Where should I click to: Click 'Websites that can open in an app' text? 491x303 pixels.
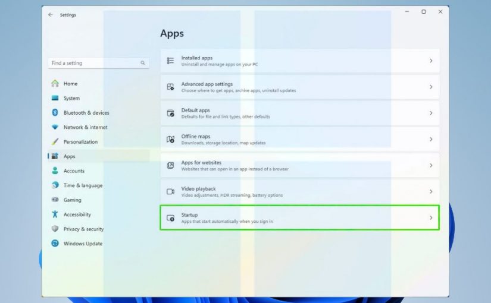[x=215, y=169]
